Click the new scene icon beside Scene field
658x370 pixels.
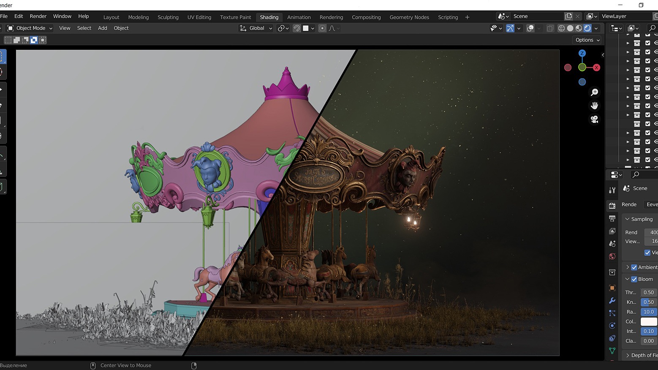pyautogui.click(x=568, y=16)
